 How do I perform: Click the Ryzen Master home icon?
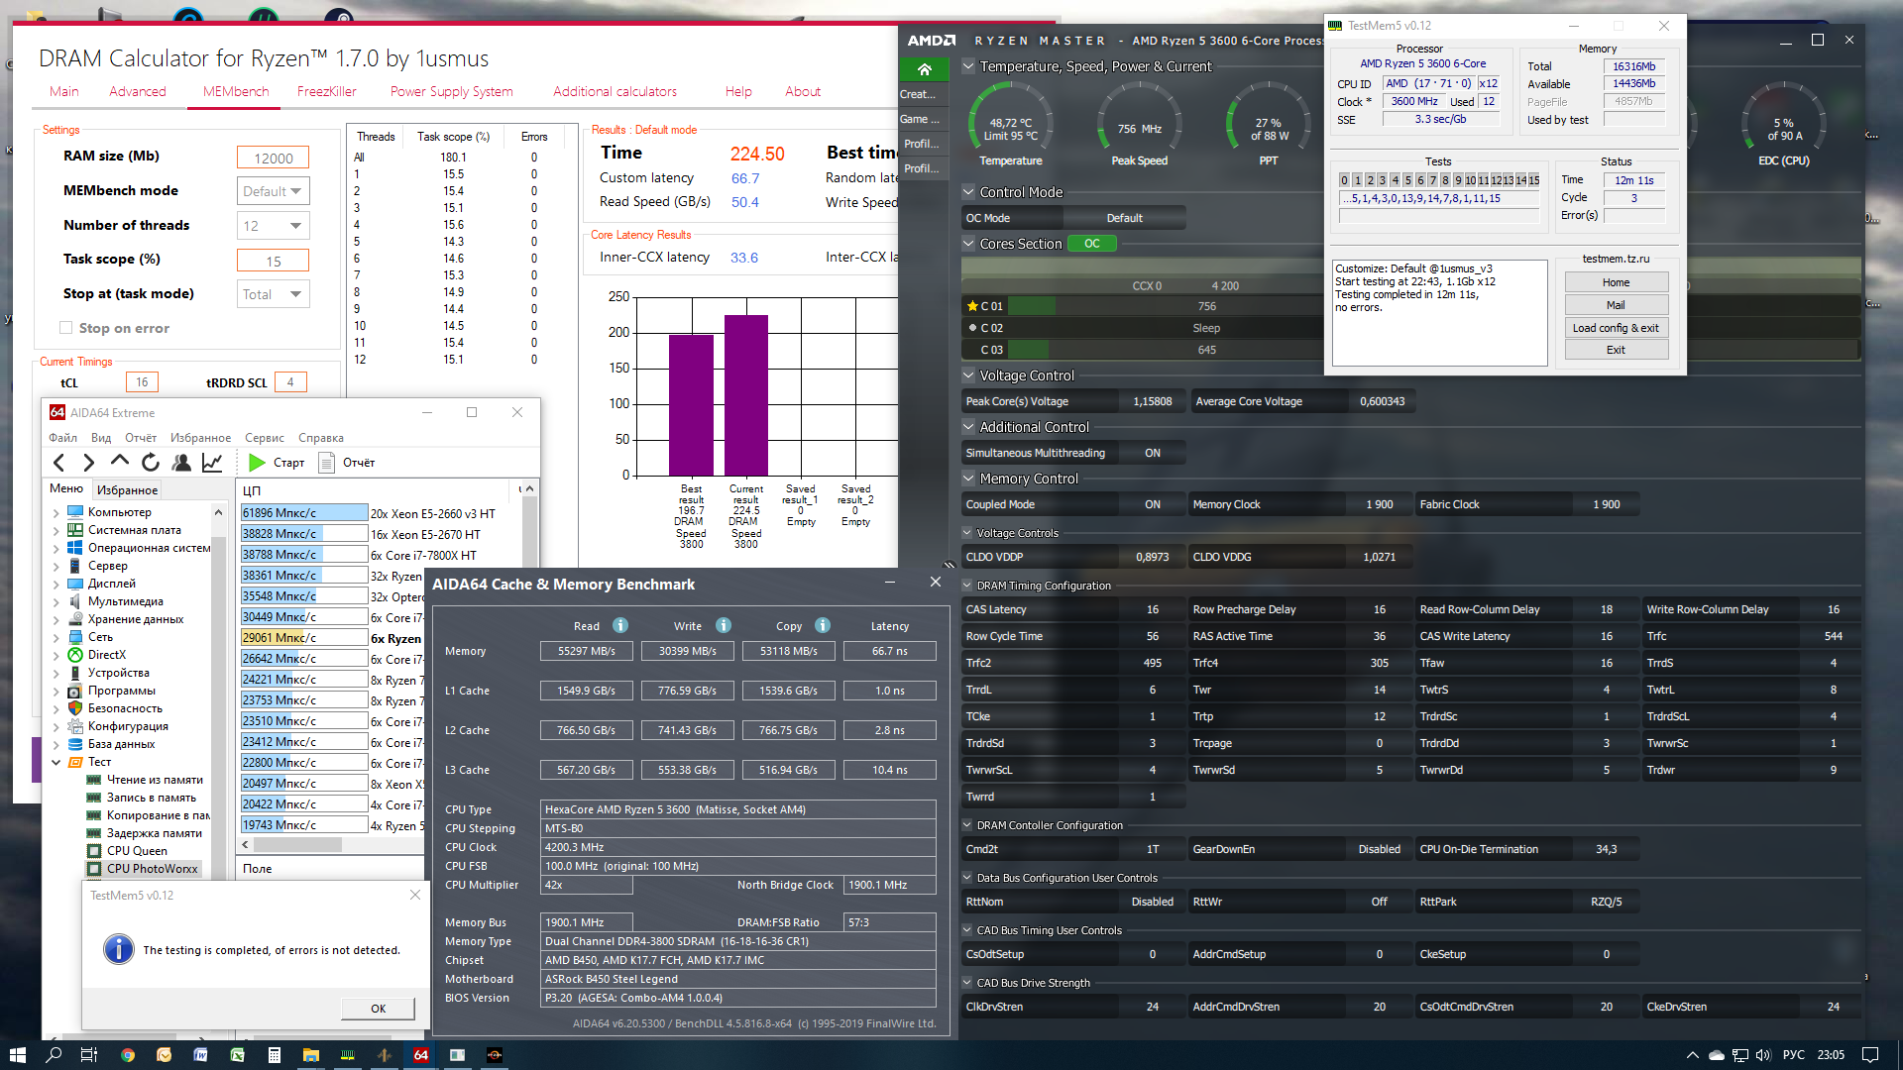[924, 69]
